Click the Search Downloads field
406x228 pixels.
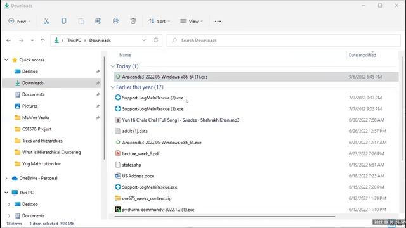(x=284, y=41)
